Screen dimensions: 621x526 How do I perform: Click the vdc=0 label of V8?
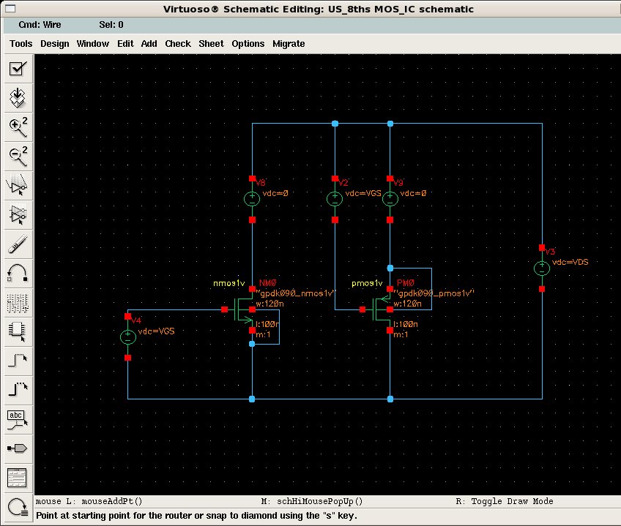275,193
